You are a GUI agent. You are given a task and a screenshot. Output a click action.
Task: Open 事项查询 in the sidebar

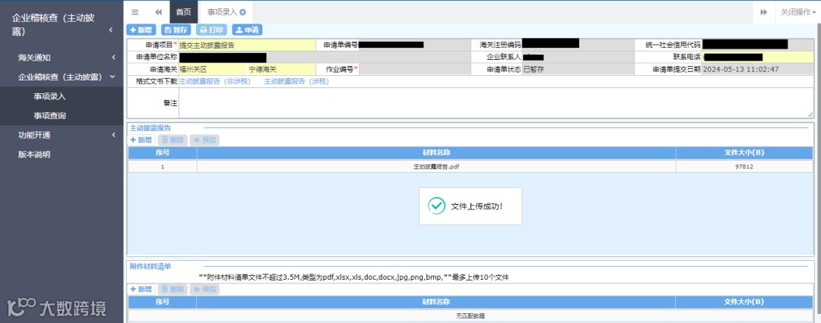[49, 115]
